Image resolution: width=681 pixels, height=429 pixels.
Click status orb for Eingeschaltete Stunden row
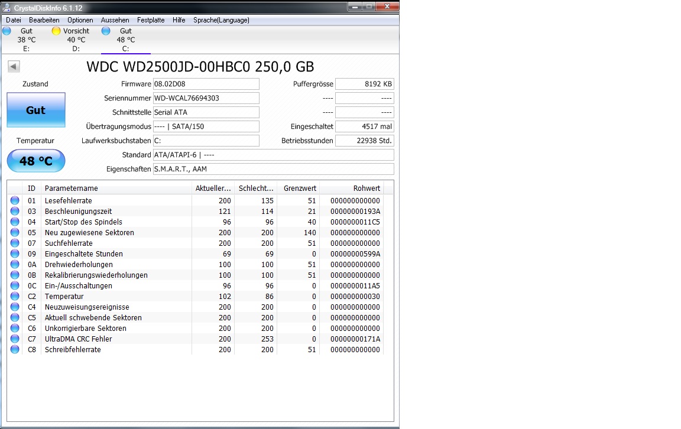pyautogui.click(x=15, y=253)
